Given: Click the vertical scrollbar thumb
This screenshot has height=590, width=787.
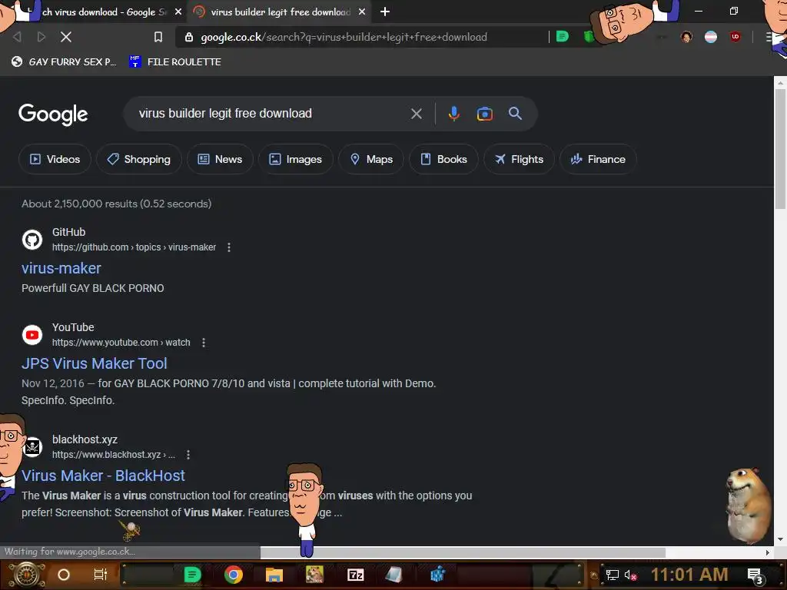Looking at the screenshot, I should click(x=780, y=149).
